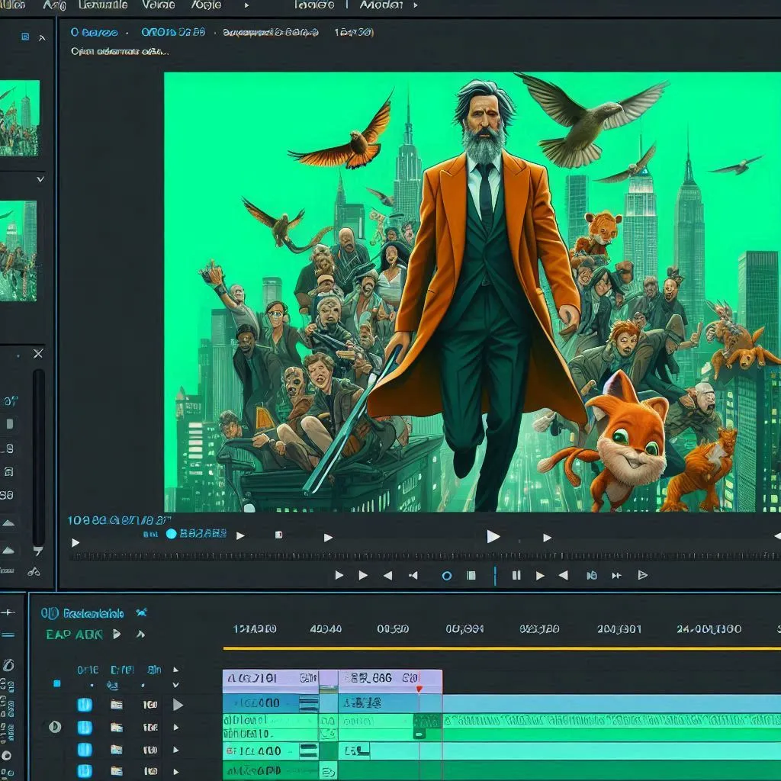
Task: Click the large white Play button under the preview
Action: click(x=493, y=536)
